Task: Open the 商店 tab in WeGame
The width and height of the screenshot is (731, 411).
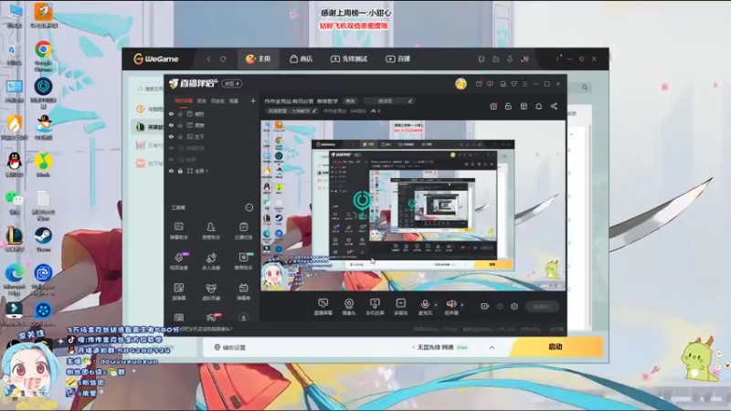Action: point(302,58)
